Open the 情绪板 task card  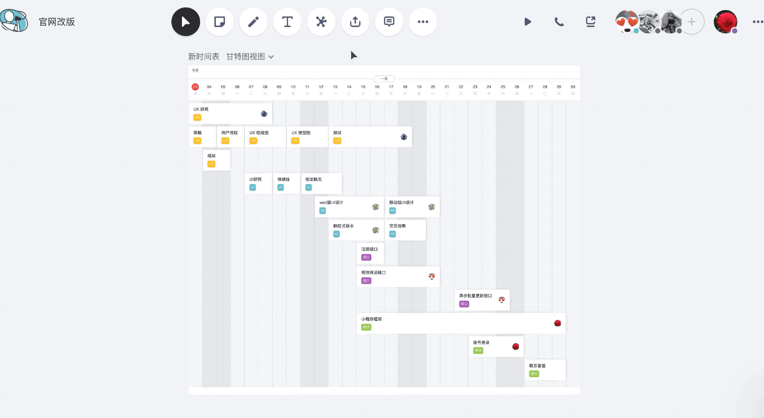click(x=286, y=184)
